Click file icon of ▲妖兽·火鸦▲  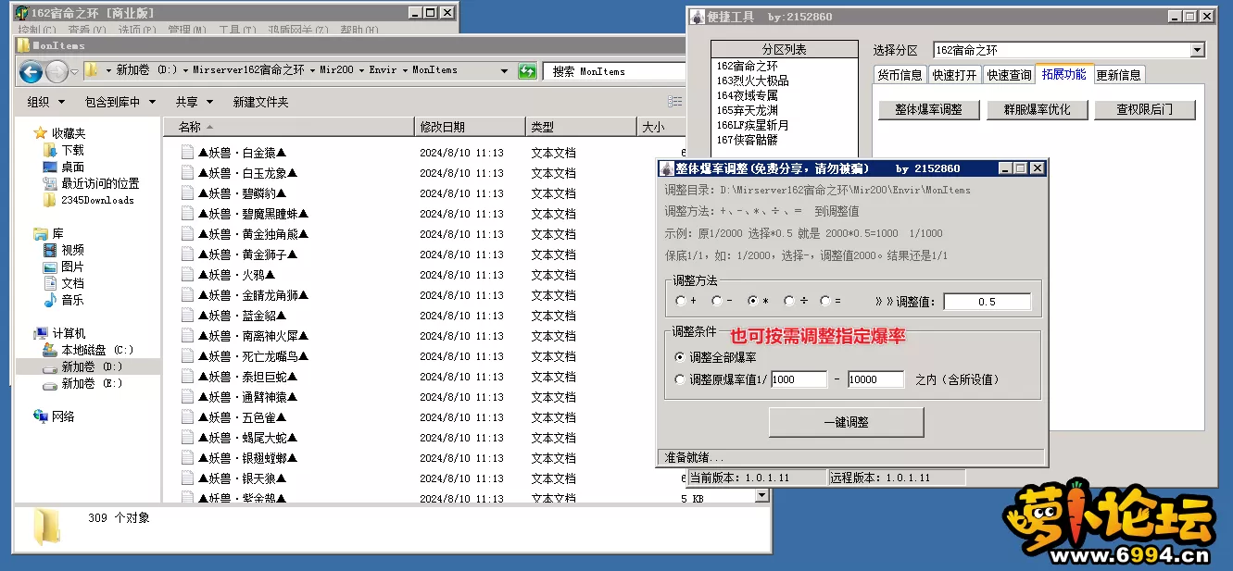pyautogui.click(x=187, y=275)
